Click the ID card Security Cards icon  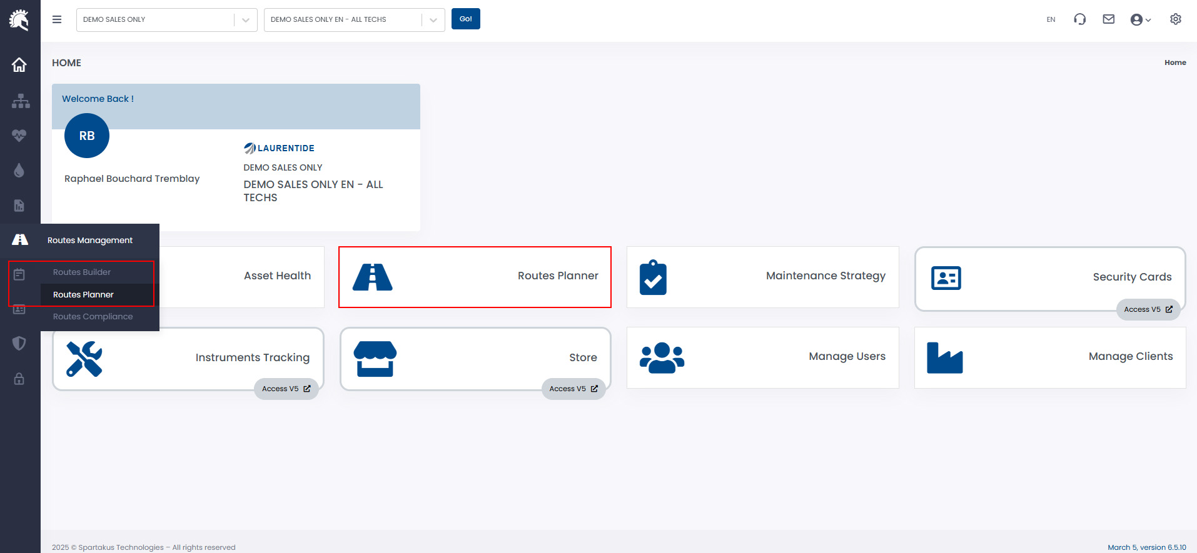click(946, 278)
